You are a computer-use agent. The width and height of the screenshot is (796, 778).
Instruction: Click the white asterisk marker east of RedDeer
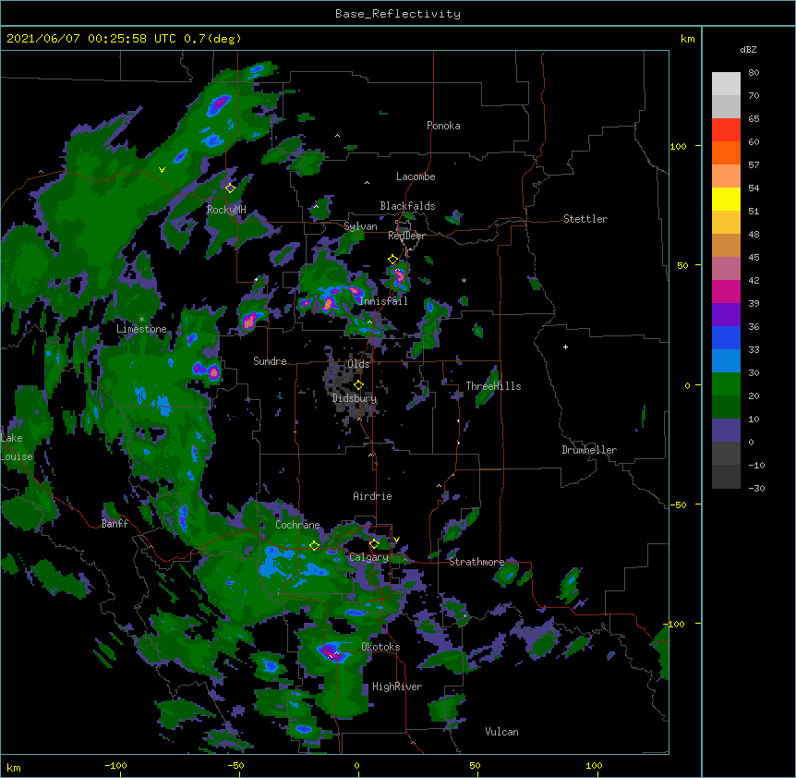(464, 281)
